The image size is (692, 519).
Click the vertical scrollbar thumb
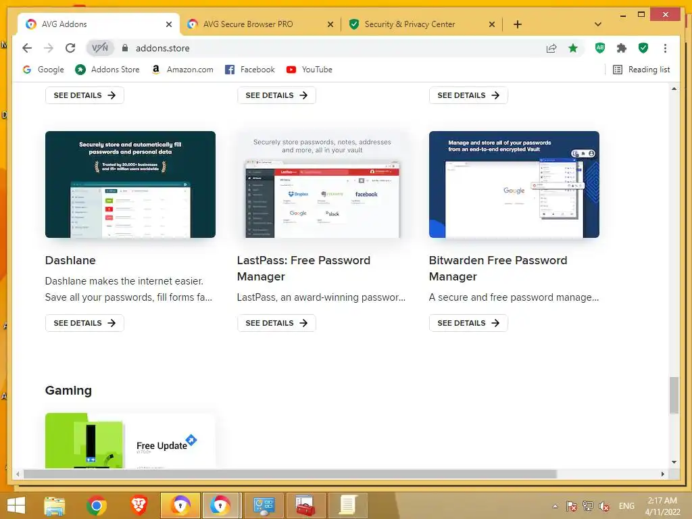click(674, 395)
